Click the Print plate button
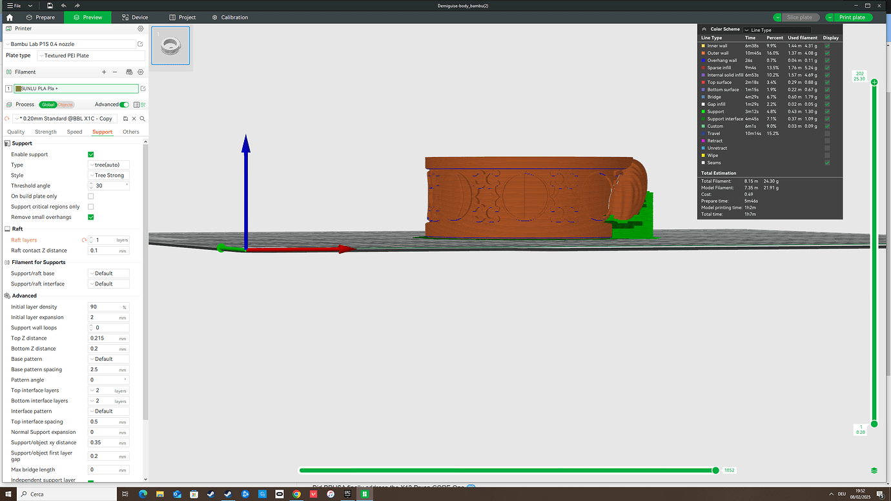891x501 pixels. 852,17
